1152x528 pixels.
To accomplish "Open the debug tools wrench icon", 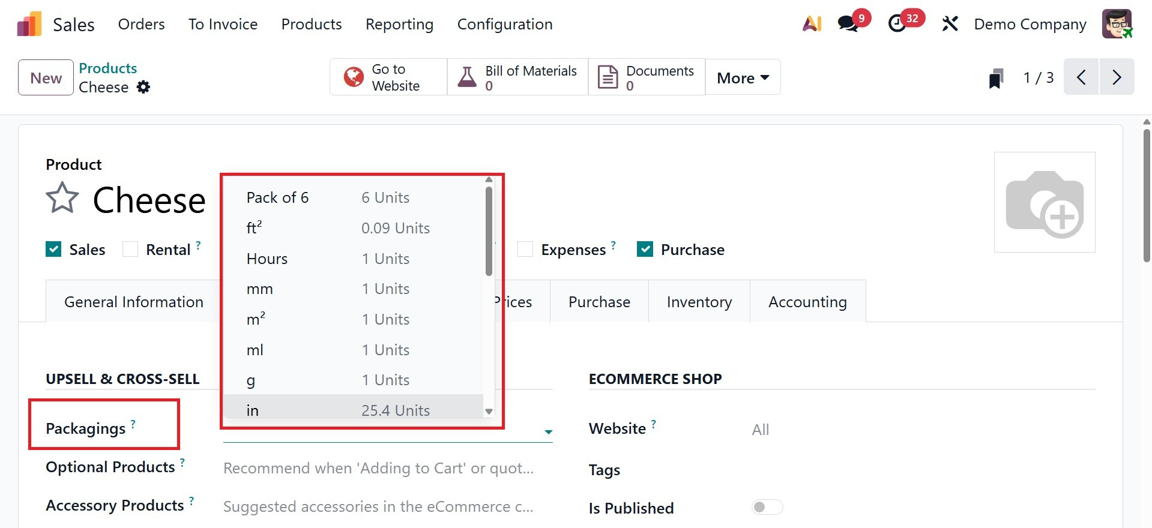I will [x=950, y=24].
